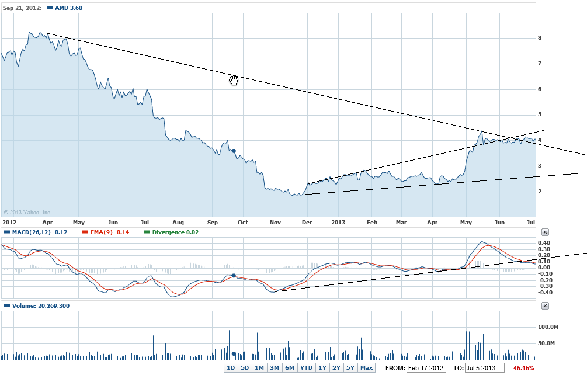Select the Max time range
The width and height of the screenshot is (587, 375).
366,368
